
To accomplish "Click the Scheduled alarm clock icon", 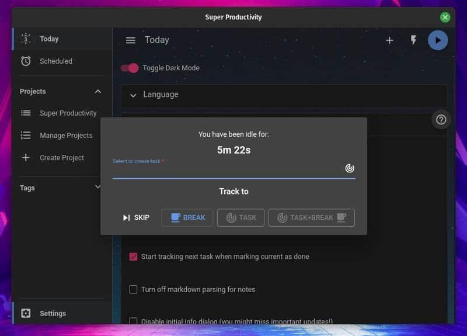I will coord(26,61).
